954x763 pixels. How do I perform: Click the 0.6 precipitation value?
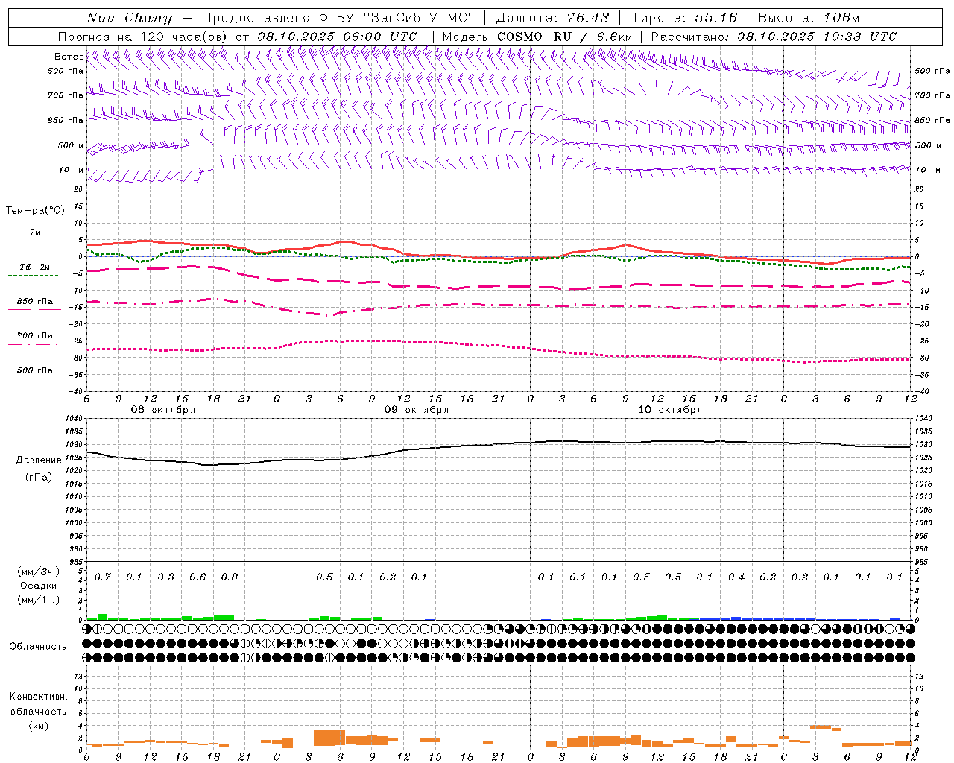coord(198,577)
